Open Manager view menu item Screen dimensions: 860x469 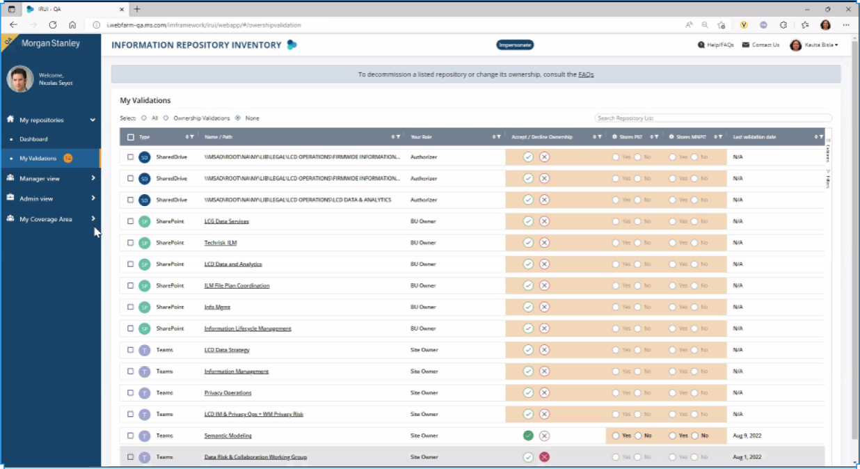click(x=39, y=178)
